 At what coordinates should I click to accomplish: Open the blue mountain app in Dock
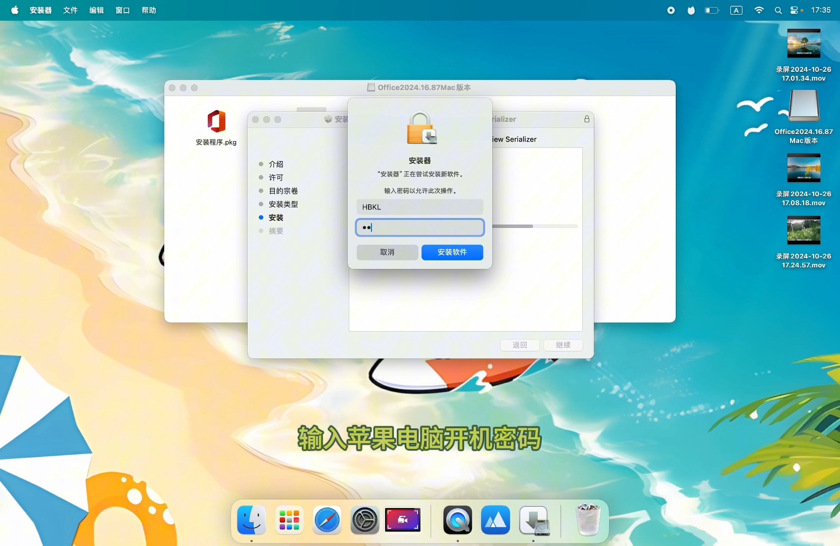[495, 520]
